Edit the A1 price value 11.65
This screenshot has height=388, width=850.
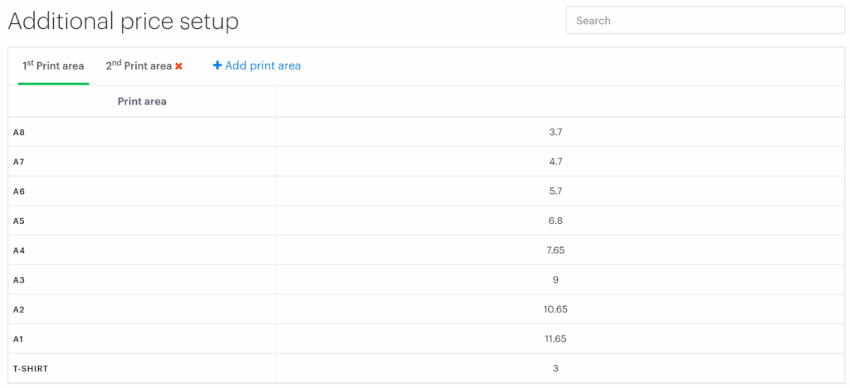555,338
